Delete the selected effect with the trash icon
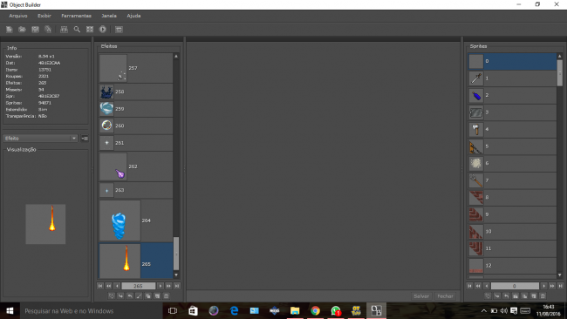This screenshot has width=567, height=319. [x=167, y=295]
